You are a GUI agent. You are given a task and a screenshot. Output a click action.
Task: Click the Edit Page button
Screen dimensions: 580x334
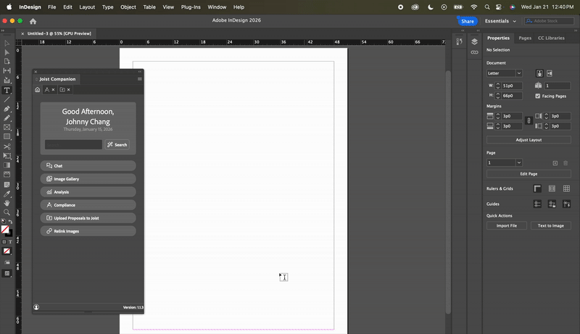(529, 174)
